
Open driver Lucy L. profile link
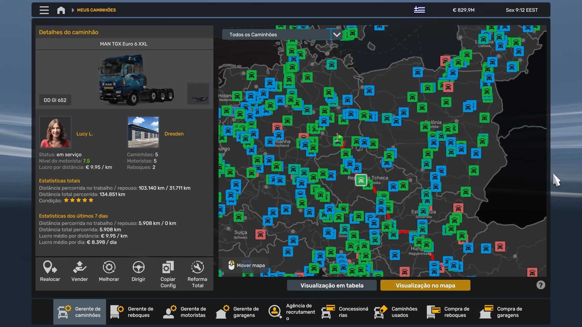[x=85, y=134]
